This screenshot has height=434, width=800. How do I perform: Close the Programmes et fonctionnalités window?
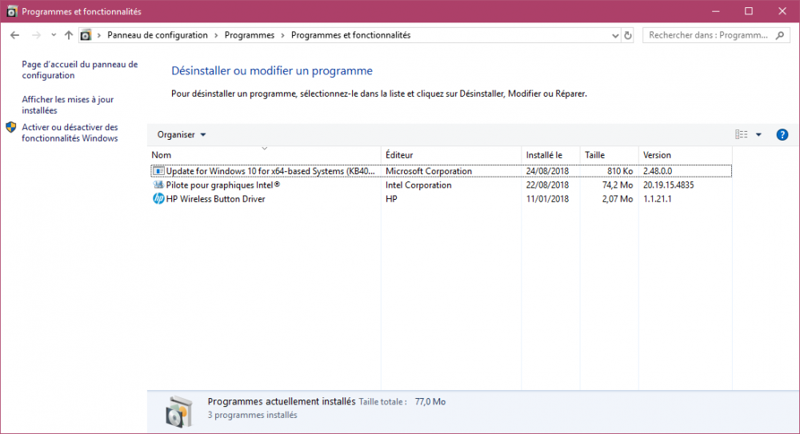click(x=782, y=11)
